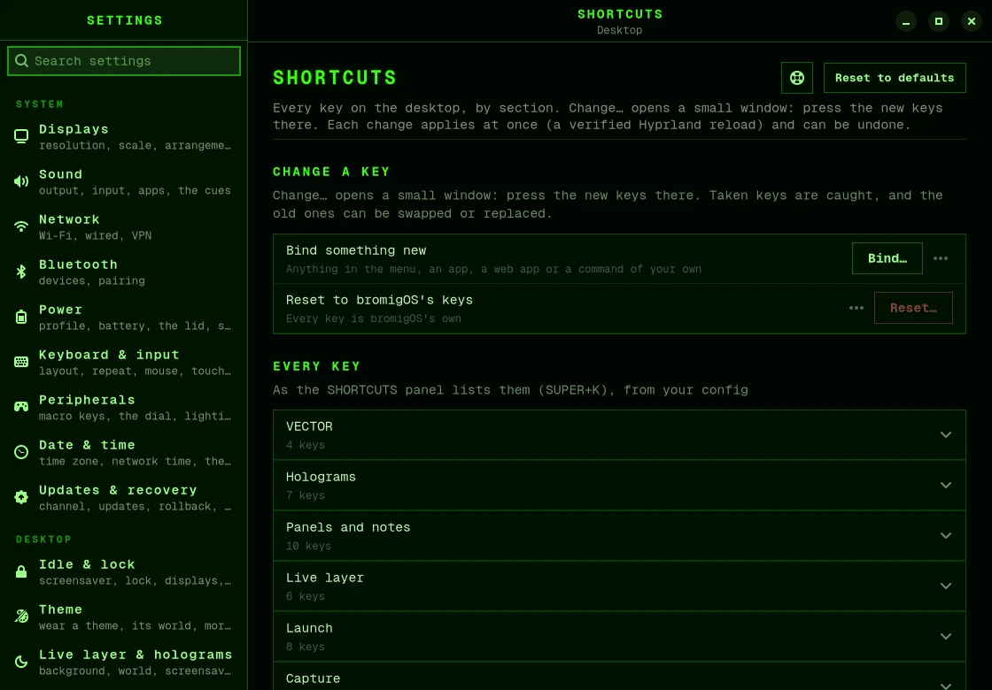Click the Displays monitor icon in sidebar
This screenshot has width=992, height=690.
click(21, 136)
